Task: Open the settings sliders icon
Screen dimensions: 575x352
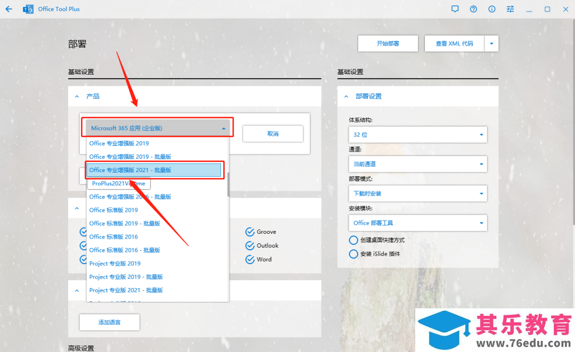Action: point(510,9)
